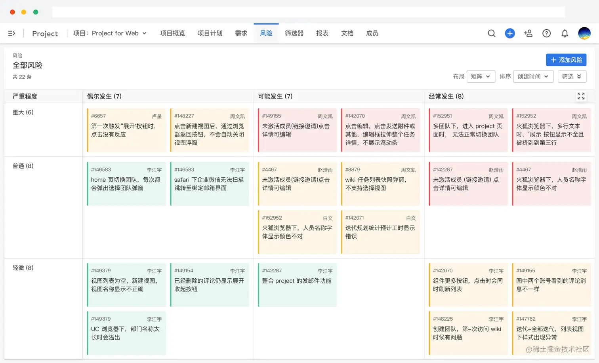Click the Project home link

click(45, 34)
